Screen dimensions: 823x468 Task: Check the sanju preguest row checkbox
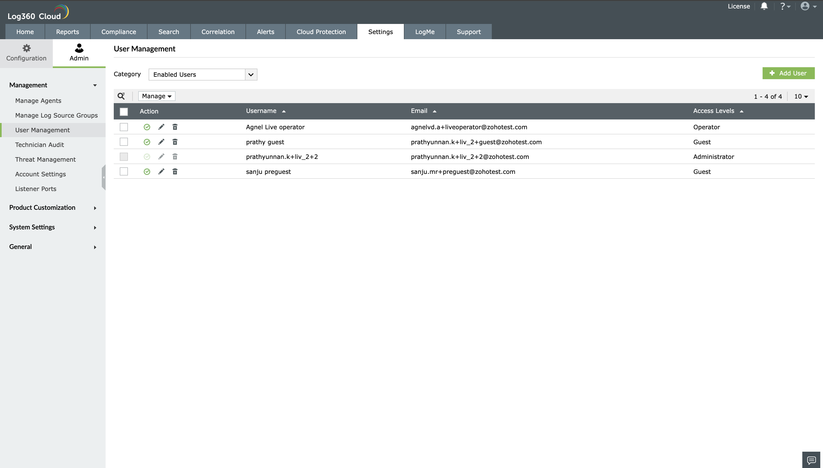pyautogui.click(x=124, y=172)
